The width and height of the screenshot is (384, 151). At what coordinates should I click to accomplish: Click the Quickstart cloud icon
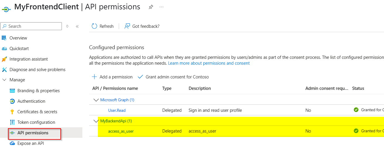point(4,49)
